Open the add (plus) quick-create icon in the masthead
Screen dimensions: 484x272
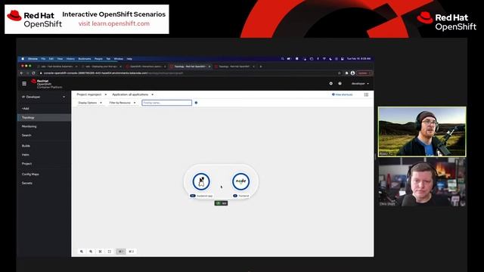[x=331, y=83]
